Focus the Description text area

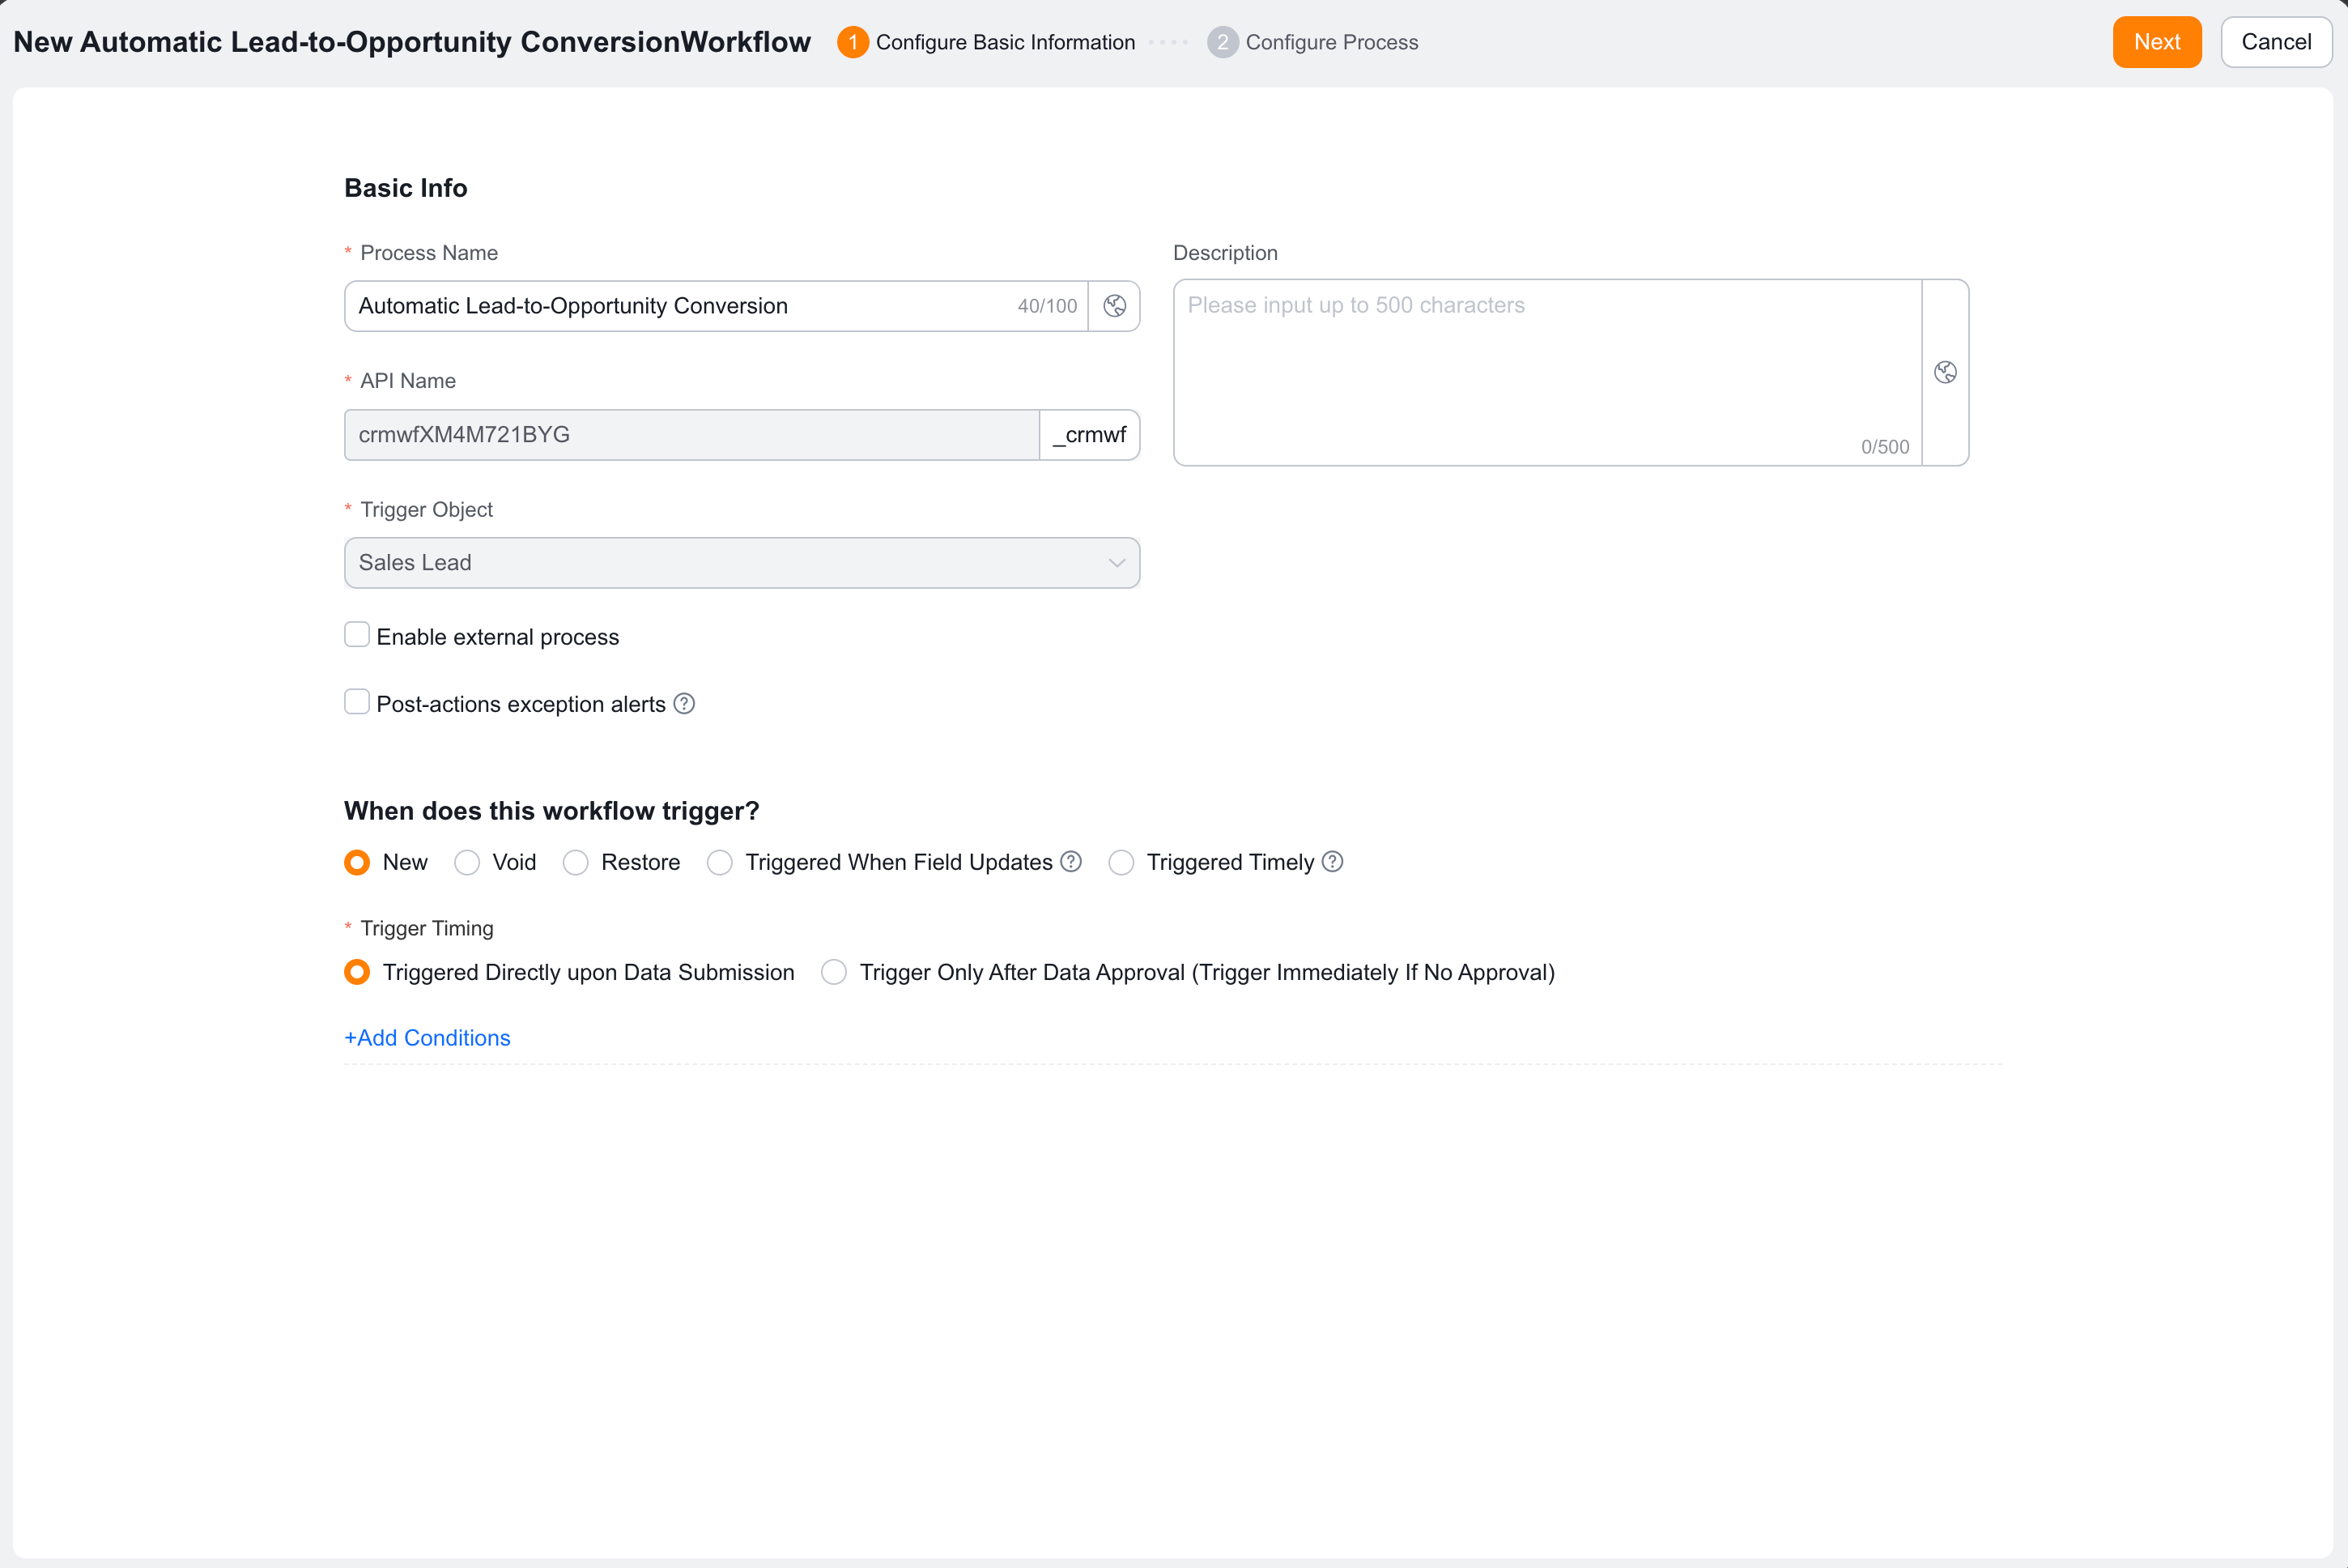1547,372
